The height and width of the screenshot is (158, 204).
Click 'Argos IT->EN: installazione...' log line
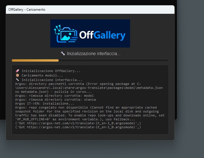pos(44,103)
